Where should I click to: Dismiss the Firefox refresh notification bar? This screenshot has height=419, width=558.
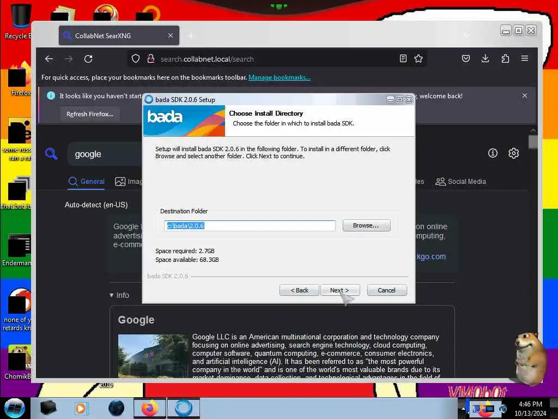(x=525, y=95)
